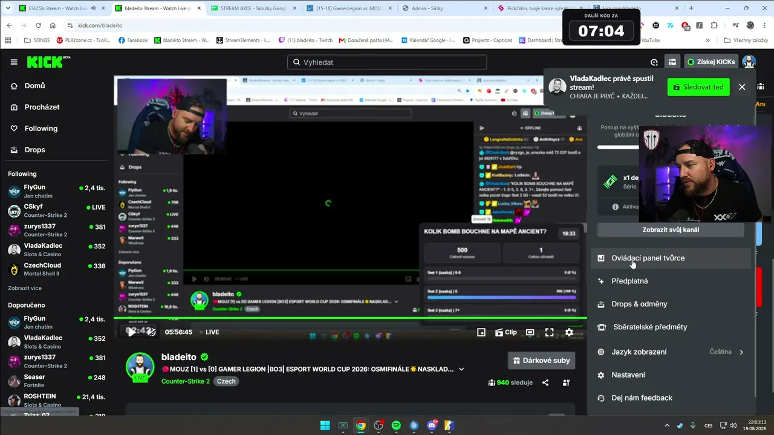This screenshot has width=774, height=435.
Task: Switch to Admin – Sázky tab
Action: tap(443, 8)
